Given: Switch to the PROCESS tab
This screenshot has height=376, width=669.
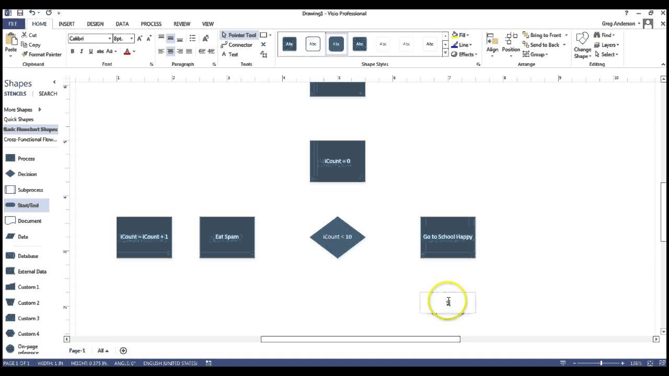Looking at the screenshot, I should [x=151, y=24].
